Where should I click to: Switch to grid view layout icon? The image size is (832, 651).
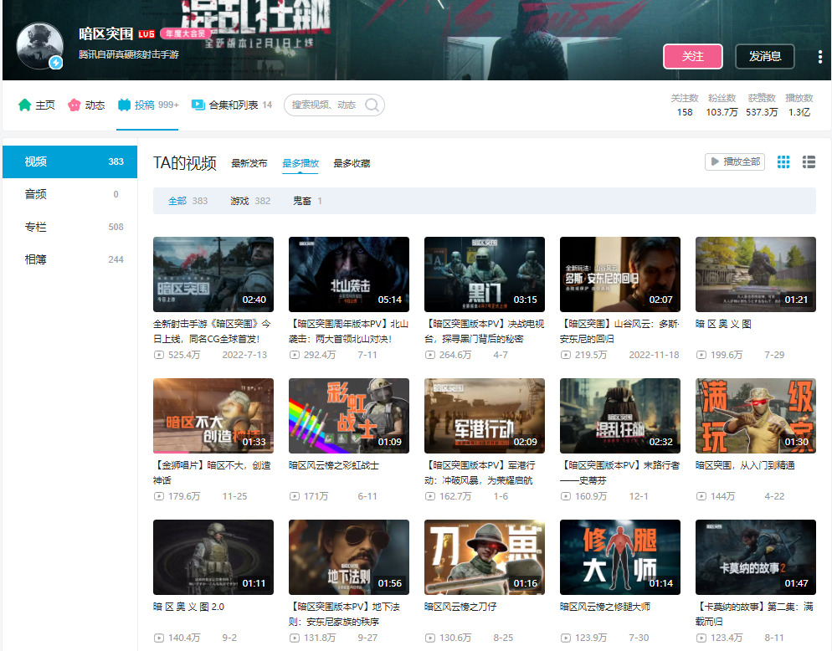(x=783, y=161)
